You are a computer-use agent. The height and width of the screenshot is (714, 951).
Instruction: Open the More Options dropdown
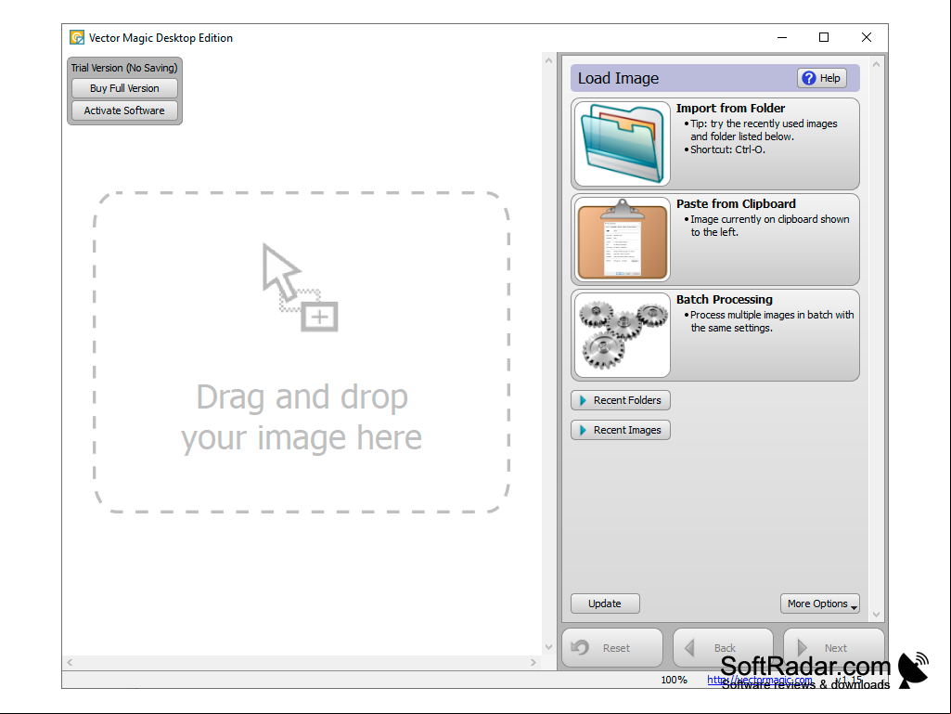point(820,604)
